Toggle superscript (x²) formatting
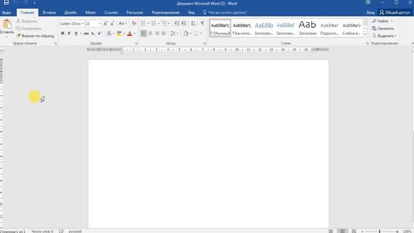The height and width of the screenshot is (233, 414). pyautogui.click(x=100, y=33)
